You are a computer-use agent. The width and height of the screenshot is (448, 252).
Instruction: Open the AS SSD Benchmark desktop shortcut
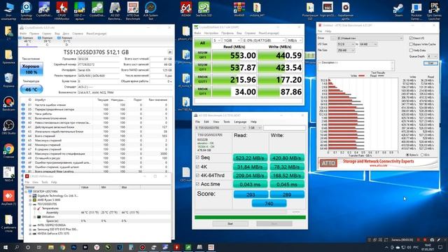[x=115, y=11]
